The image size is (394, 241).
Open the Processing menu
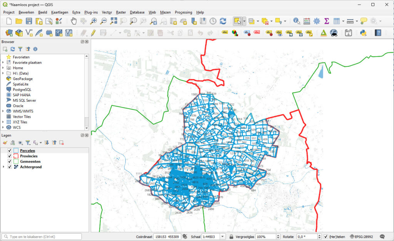[x=183, y=12]
